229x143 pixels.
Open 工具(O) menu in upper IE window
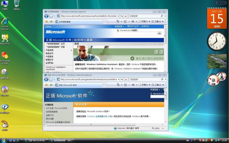point(157,21)
